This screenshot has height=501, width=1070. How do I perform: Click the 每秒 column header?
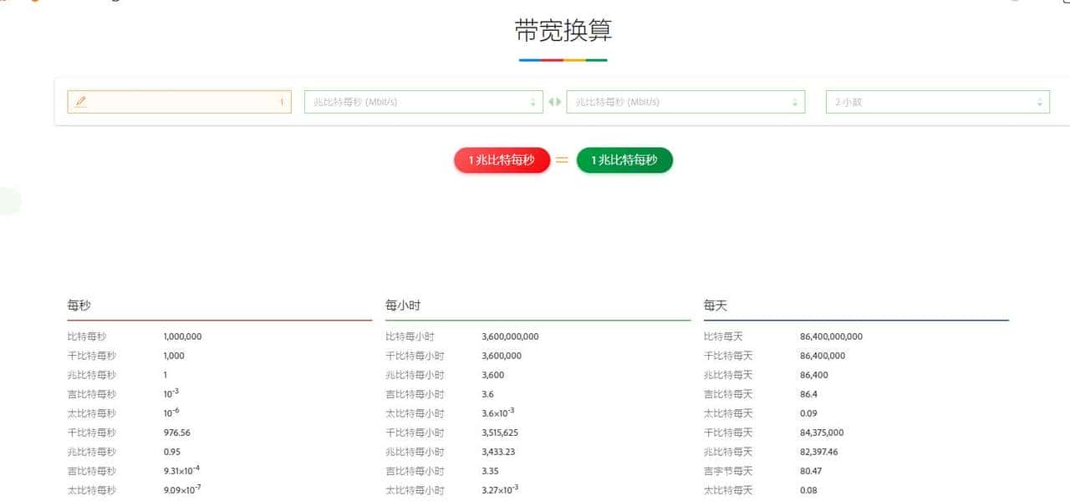[x=79, y=305]
